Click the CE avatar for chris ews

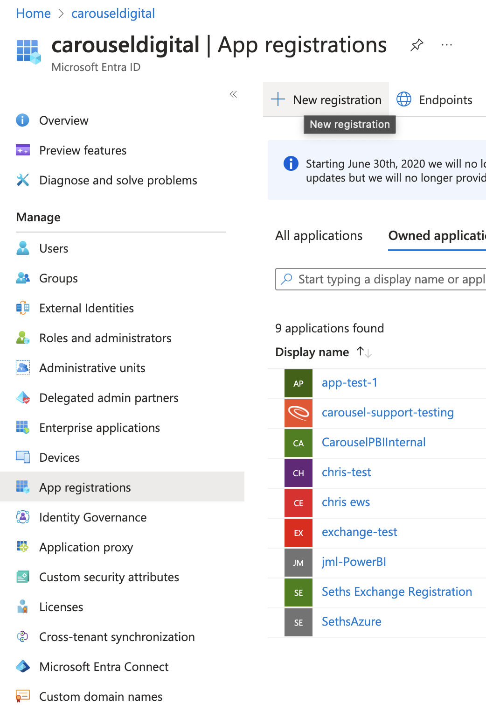click(299, 503)
